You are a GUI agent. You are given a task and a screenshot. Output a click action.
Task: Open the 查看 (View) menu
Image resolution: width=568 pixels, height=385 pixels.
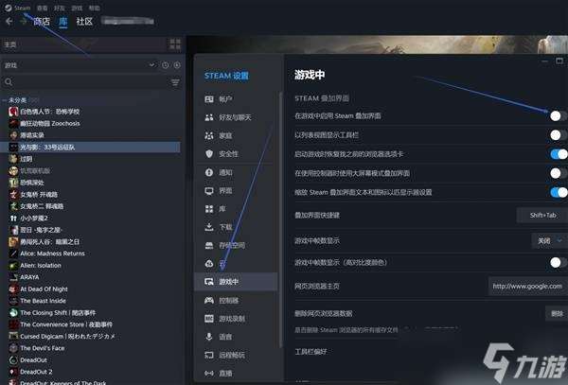coord(42,8)
